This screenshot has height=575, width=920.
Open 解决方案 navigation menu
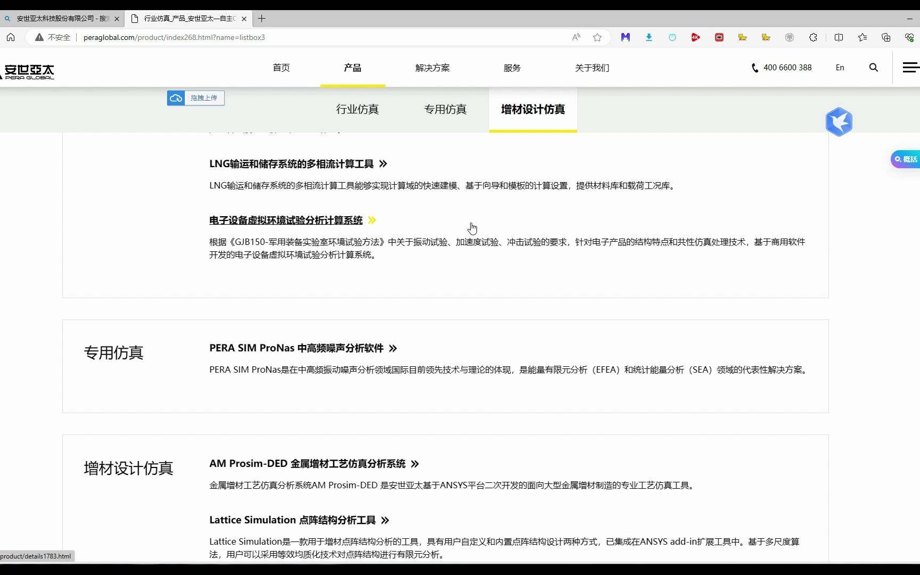432,68
